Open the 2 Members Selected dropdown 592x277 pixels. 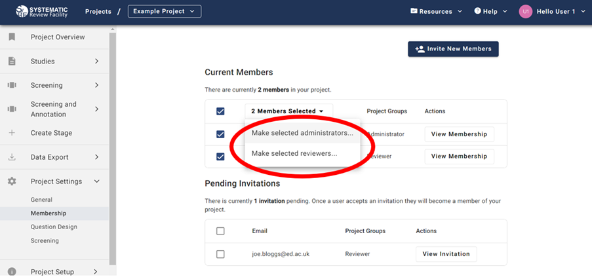point(288,111)
